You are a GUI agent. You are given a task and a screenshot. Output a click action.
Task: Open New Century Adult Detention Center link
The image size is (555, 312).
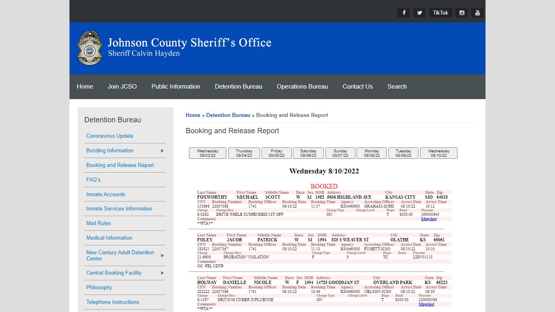120,256
